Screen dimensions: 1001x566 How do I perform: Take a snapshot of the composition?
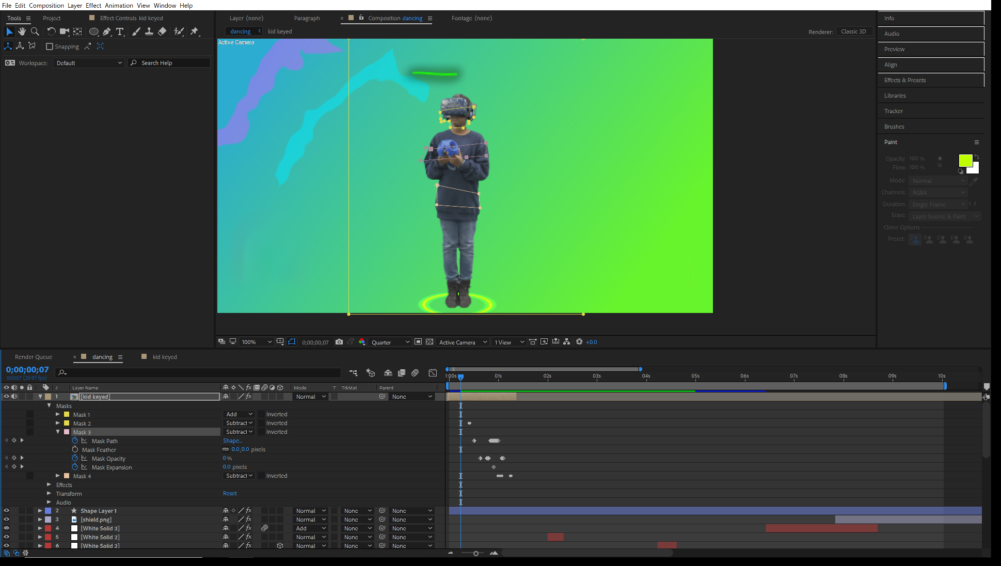point(339,341)
